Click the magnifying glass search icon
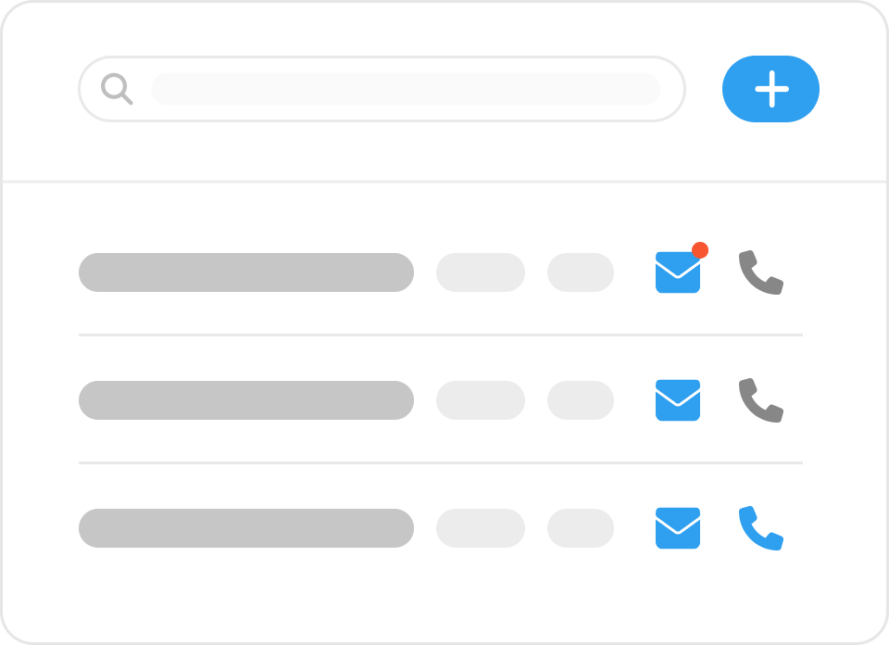Image resolution: width=889 pixels, height=645 pixels. tap(117, 89)
